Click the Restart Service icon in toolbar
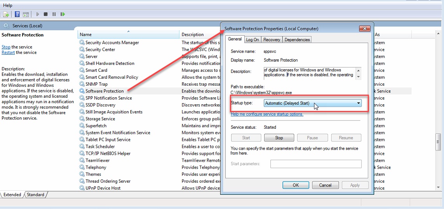Viewport: 444px width, 209px height. click(63, 14)
